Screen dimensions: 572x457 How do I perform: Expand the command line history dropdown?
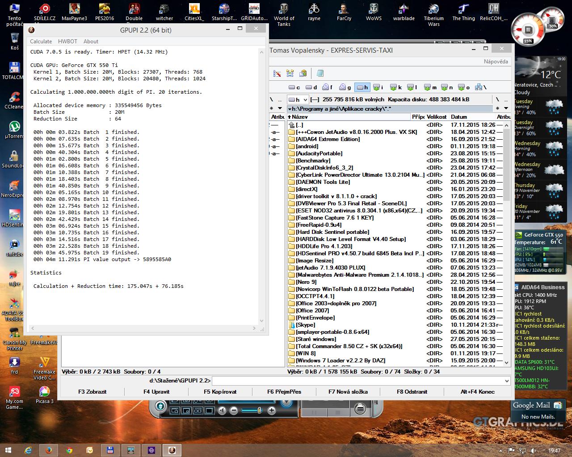506,381
